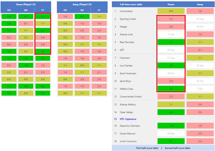Click SH cell 0-0 in Away (Played 12) table

click(82, 65)
